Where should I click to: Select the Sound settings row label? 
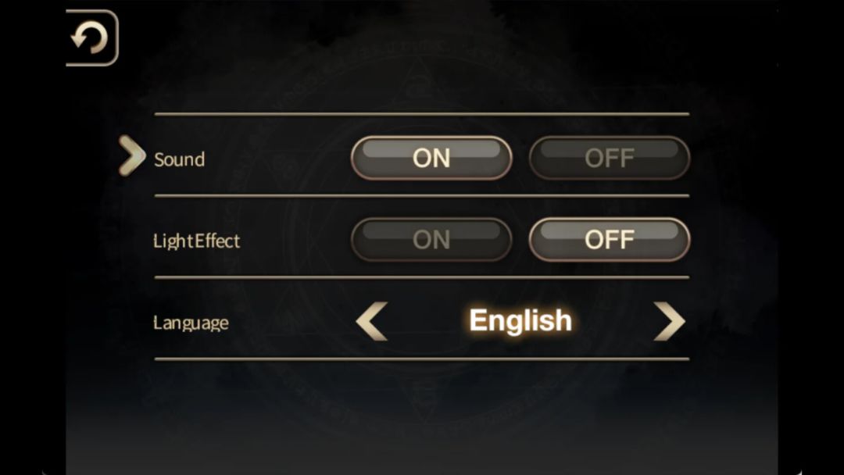click(179, 159)
